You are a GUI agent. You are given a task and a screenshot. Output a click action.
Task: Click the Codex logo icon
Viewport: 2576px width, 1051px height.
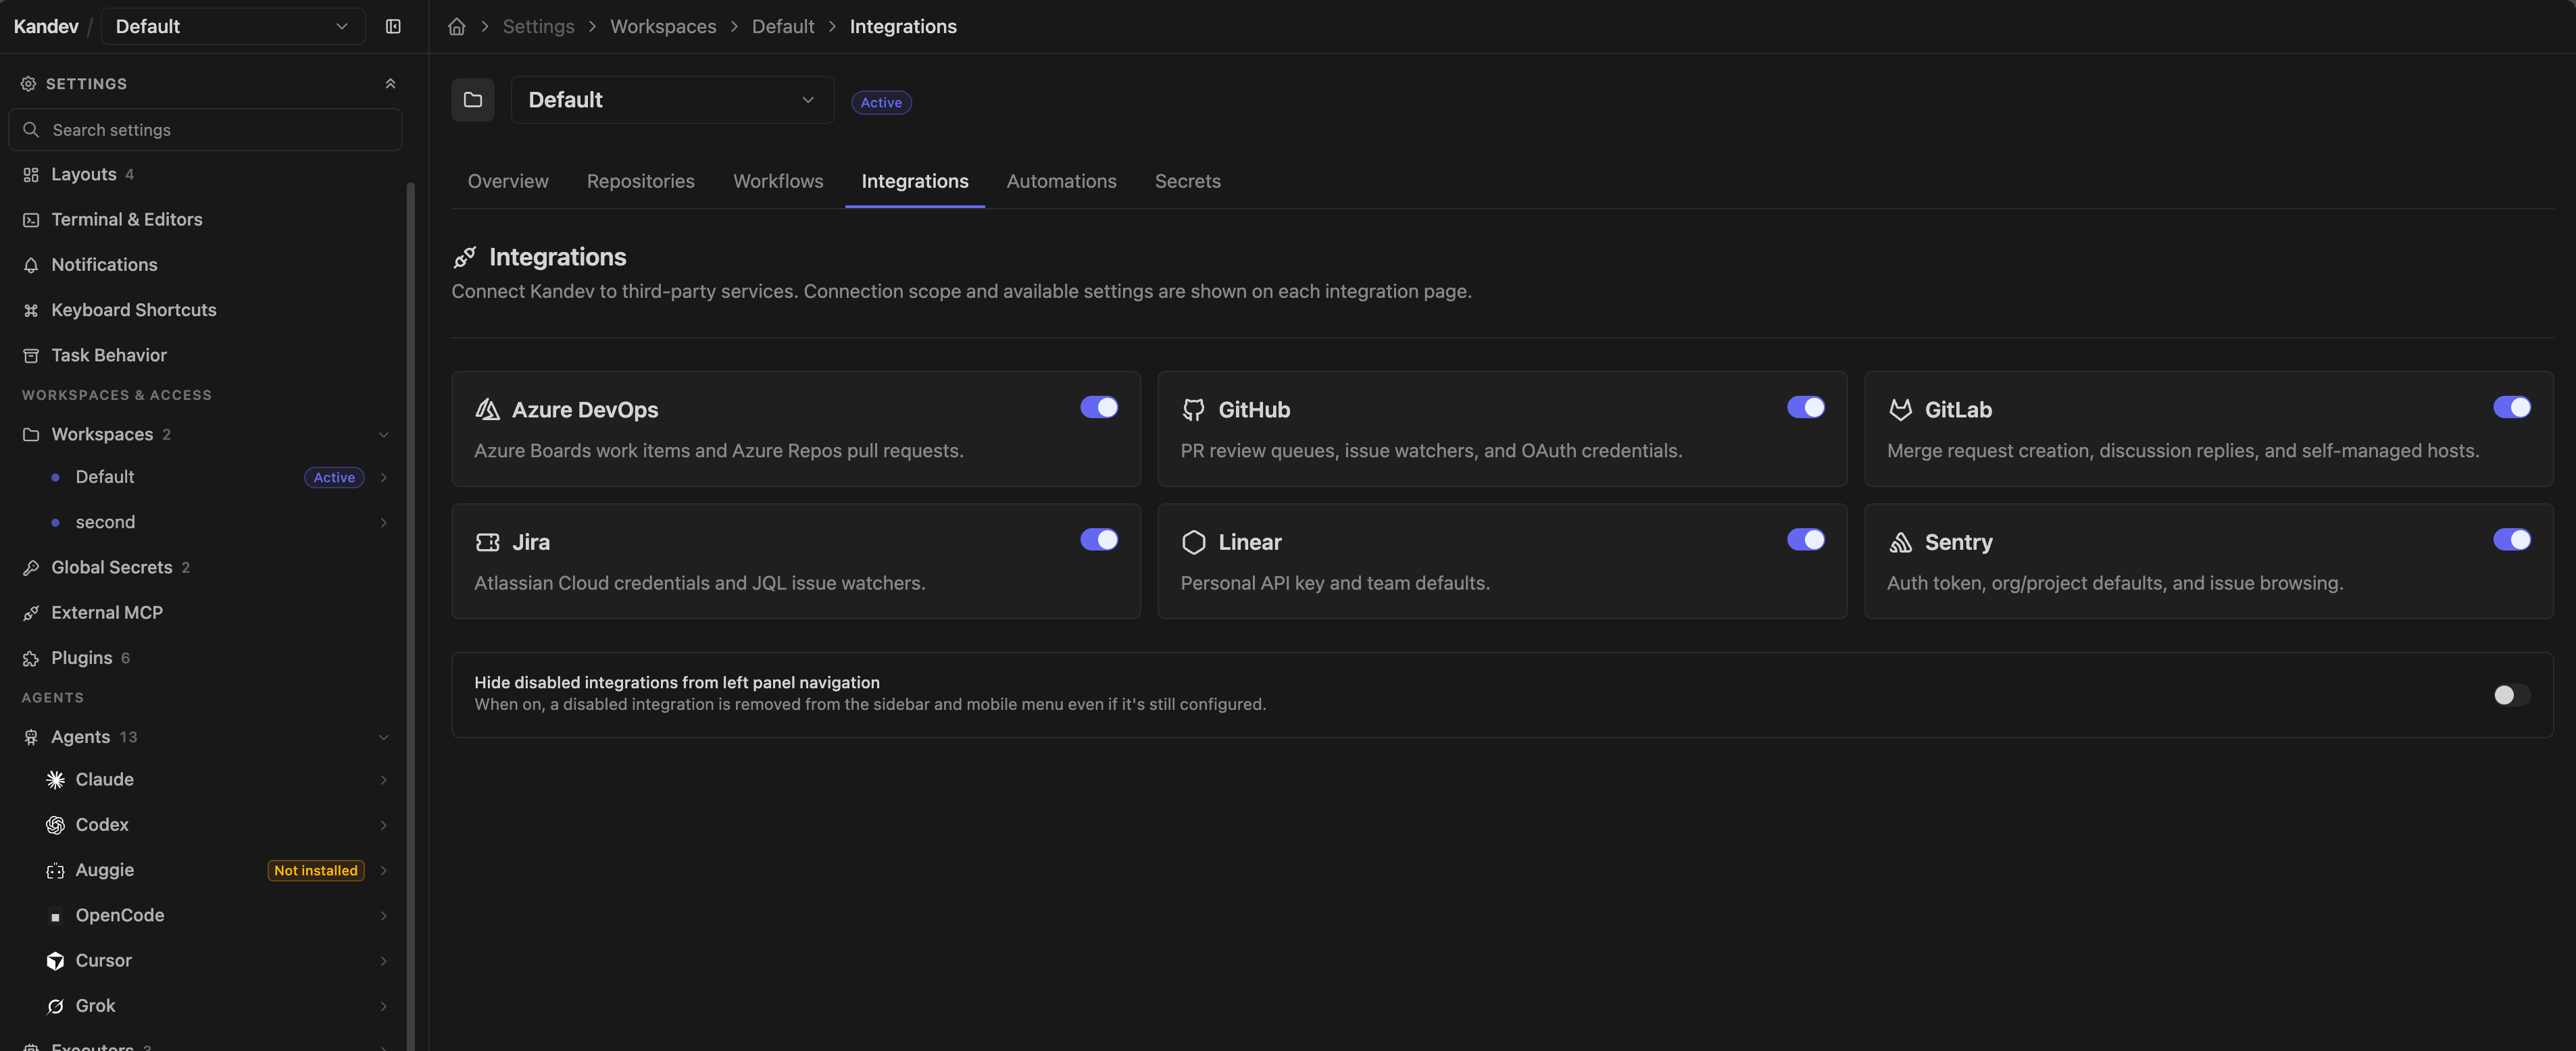[55, 825]
